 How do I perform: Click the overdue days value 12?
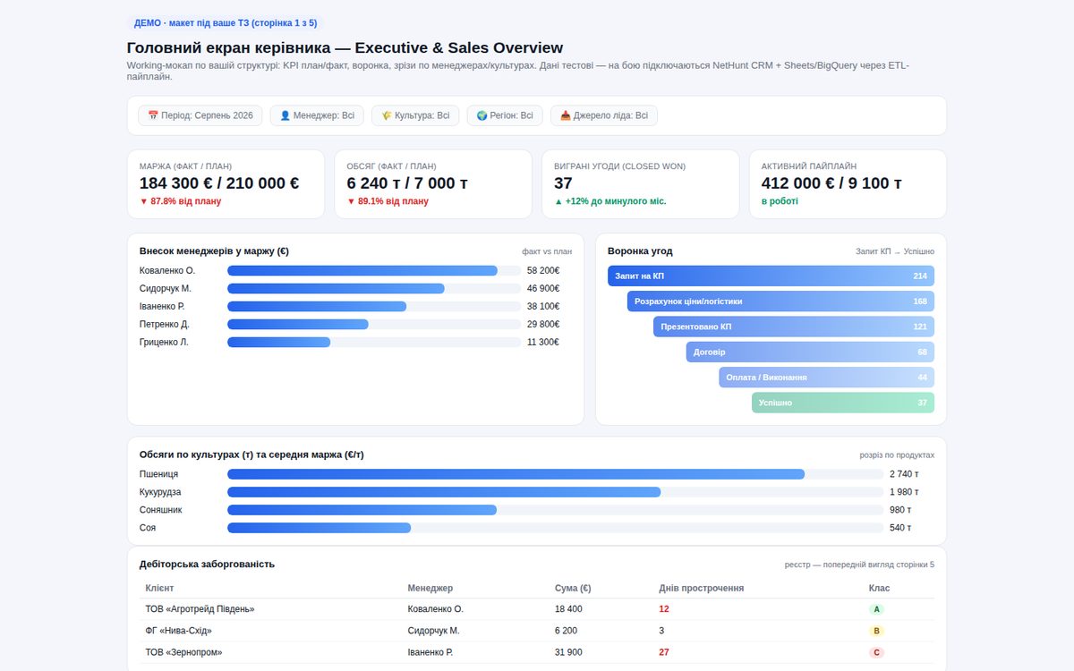pyautogui.click(x=664, y=609)
